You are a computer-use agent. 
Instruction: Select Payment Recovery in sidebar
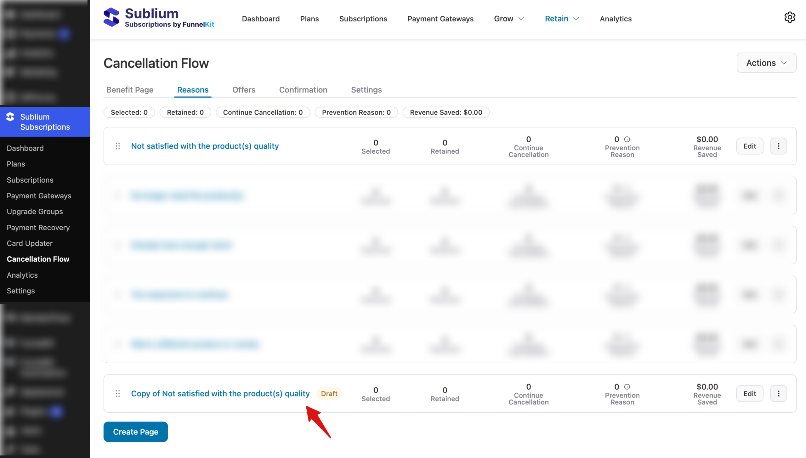(x=38, y=228)
